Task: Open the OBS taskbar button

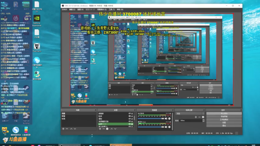Action: (x=69, y=145)
